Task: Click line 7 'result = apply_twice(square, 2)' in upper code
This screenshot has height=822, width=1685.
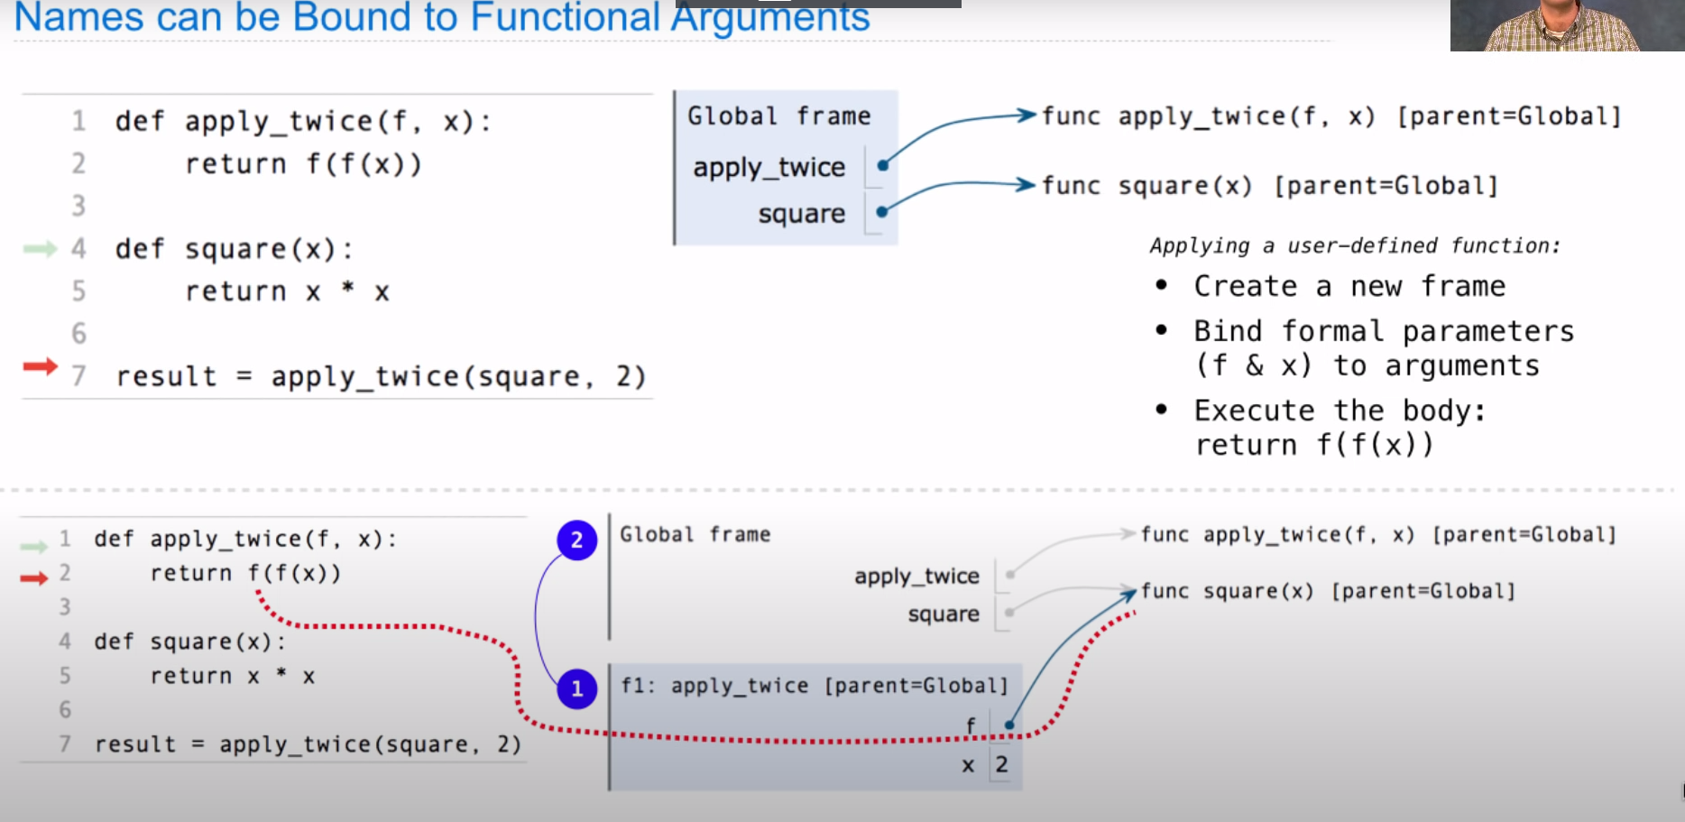Action: [381, 376]
